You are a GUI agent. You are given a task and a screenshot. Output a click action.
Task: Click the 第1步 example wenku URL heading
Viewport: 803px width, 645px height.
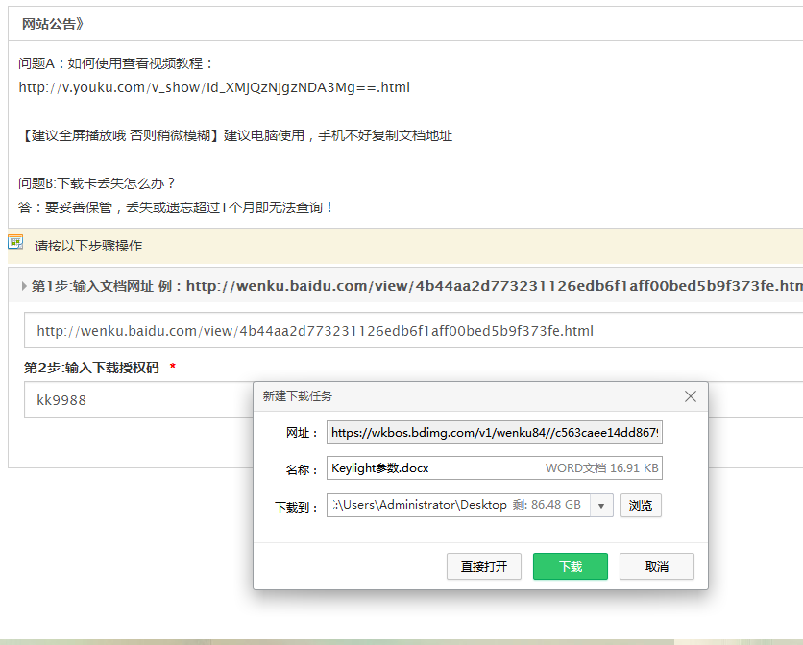point(418,286)
